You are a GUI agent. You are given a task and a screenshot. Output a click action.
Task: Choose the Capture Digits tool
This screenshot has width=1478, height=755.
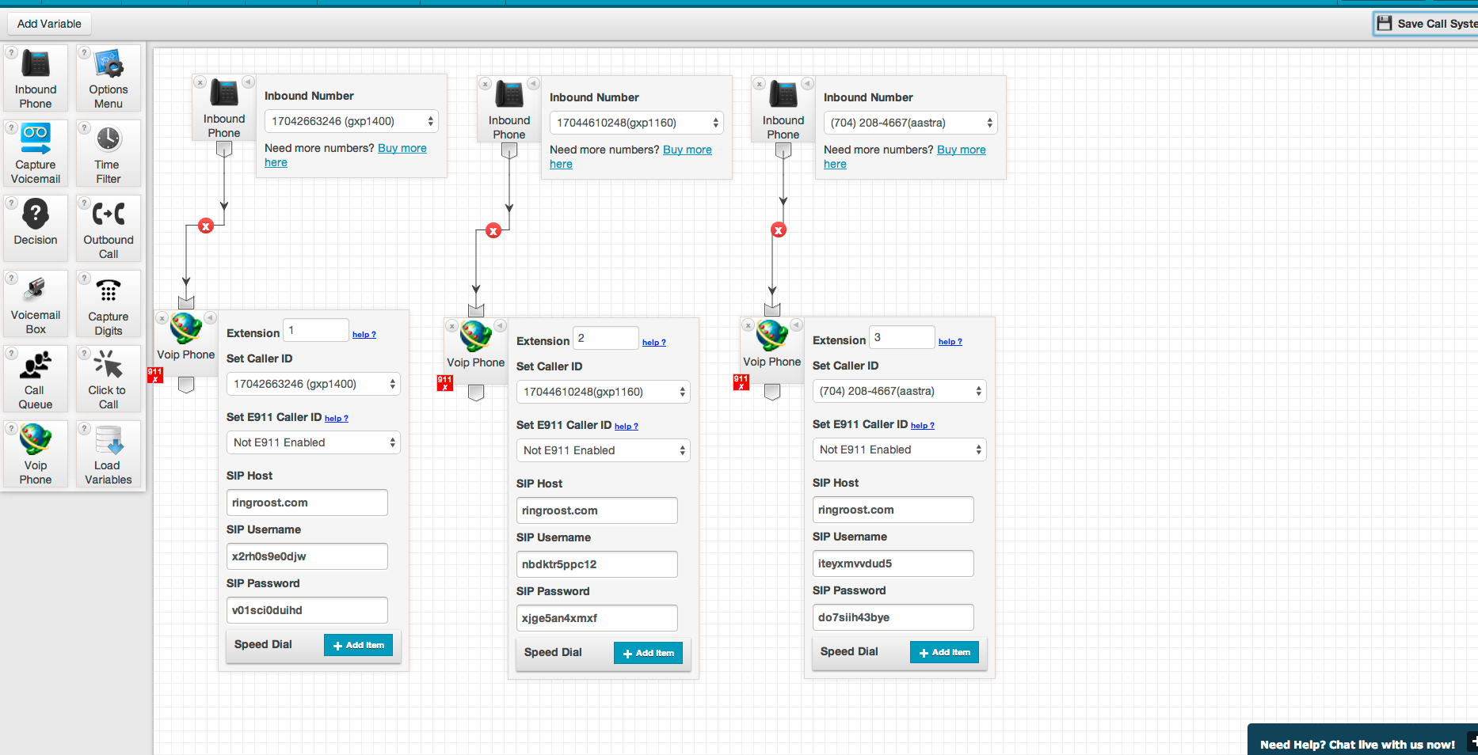[x=109, y=303]
